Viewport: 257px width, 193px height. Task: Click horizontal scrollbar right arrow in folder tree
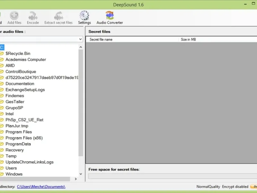pyautogui.click(x=76, y=179)
